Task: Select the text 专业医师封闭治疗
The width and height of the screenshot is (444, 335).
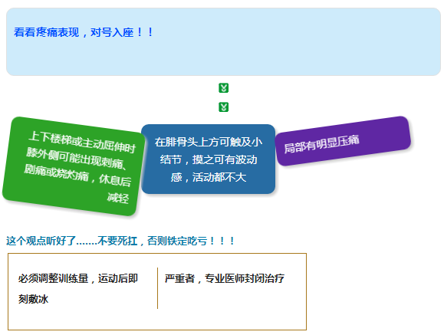Action: (245, 278)
